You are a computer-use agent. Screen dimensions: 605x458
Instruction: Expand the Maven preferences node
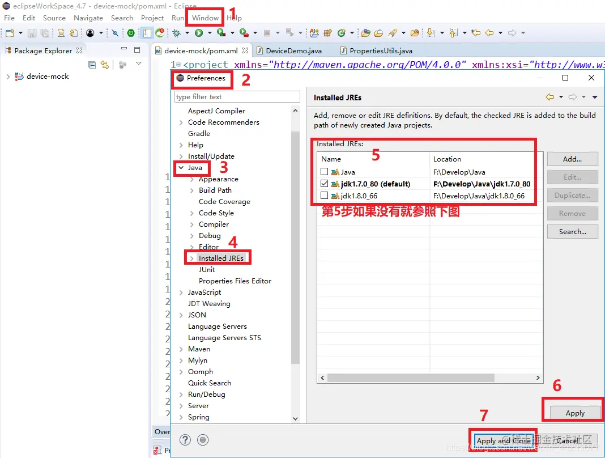point(181,349)
